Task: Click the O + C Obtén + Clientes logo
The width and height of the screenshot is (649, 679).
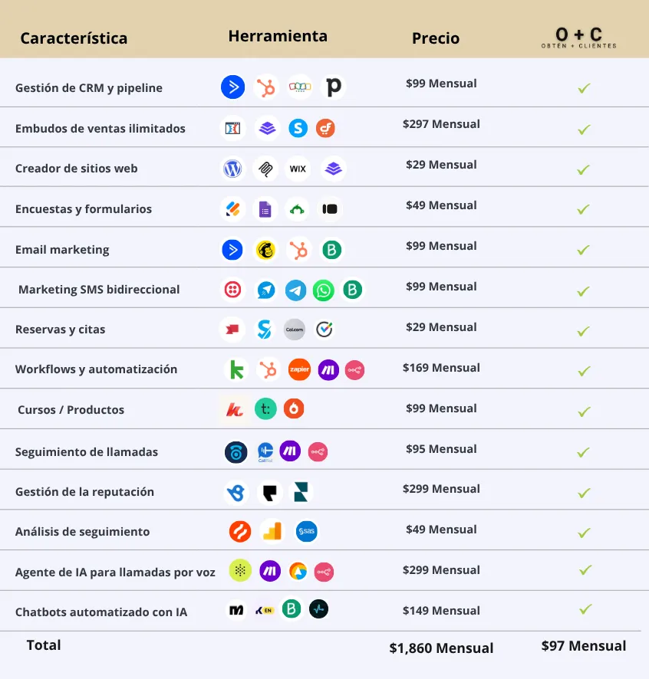Action: 578,38
